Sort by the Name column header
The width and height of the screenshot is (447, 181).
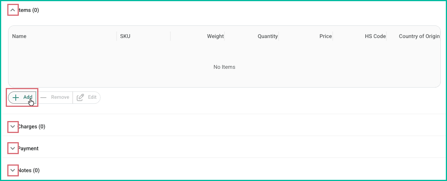coord(19,36)
